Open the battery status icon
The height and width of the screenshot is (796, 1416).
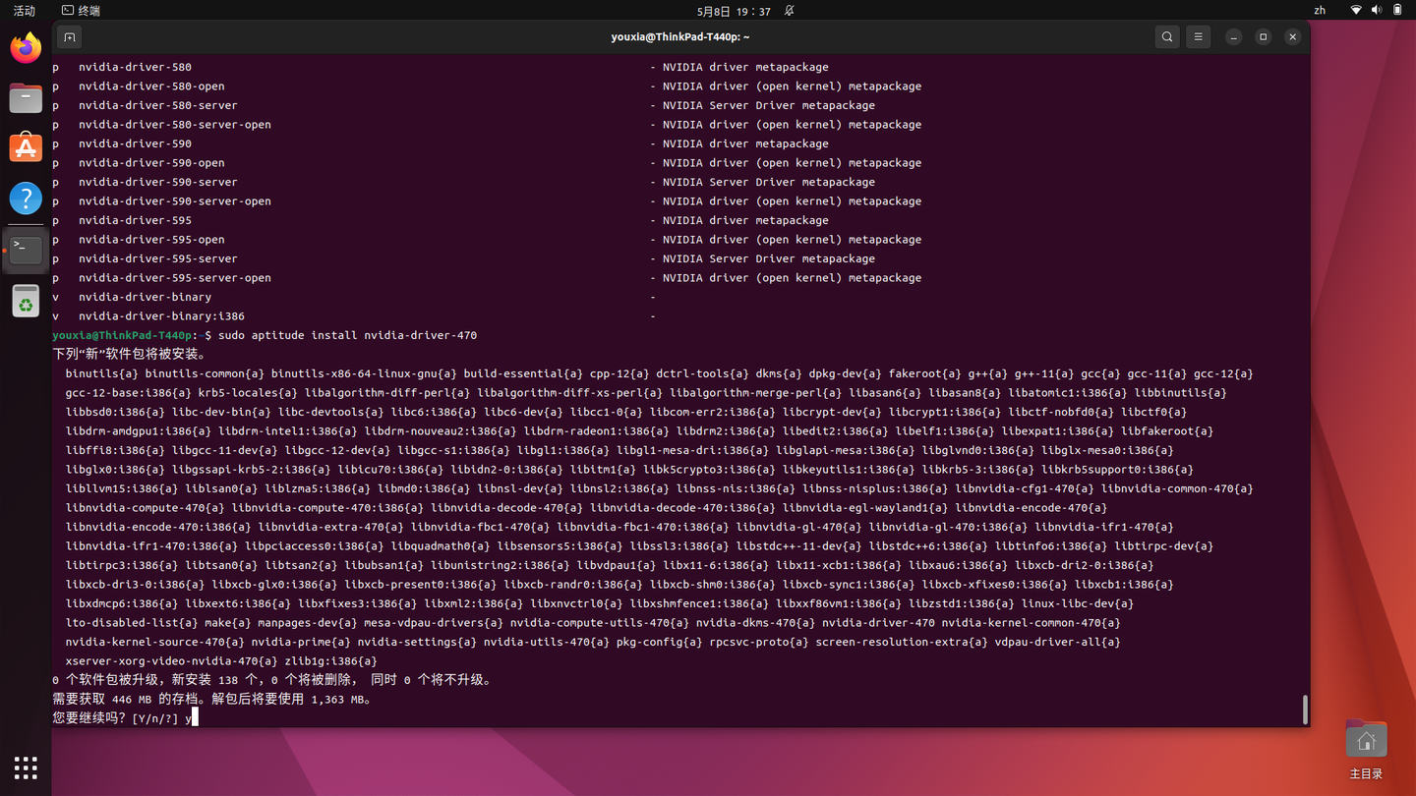(x=1397, y=11)
